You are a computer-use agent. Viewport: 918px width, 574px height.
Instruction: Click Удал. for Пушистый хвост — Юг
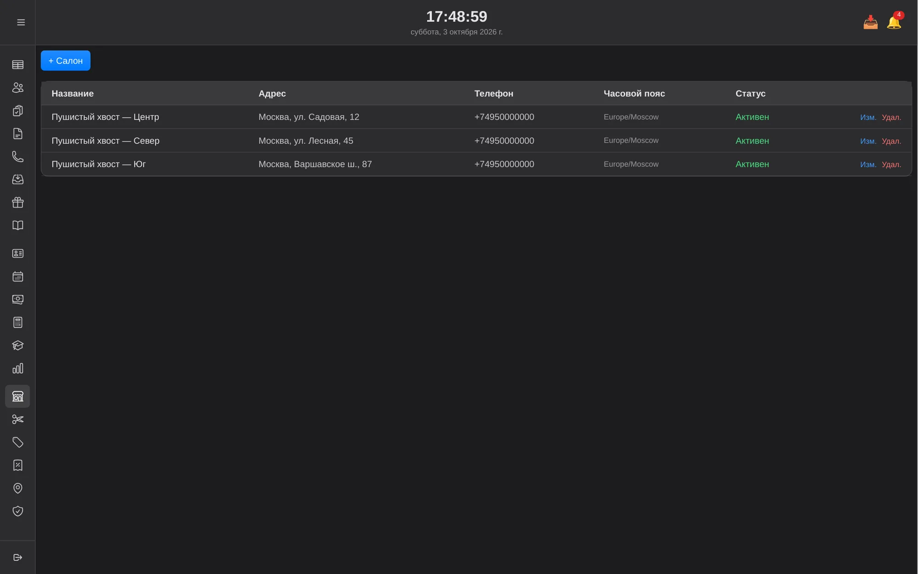(x=891, y=164)
